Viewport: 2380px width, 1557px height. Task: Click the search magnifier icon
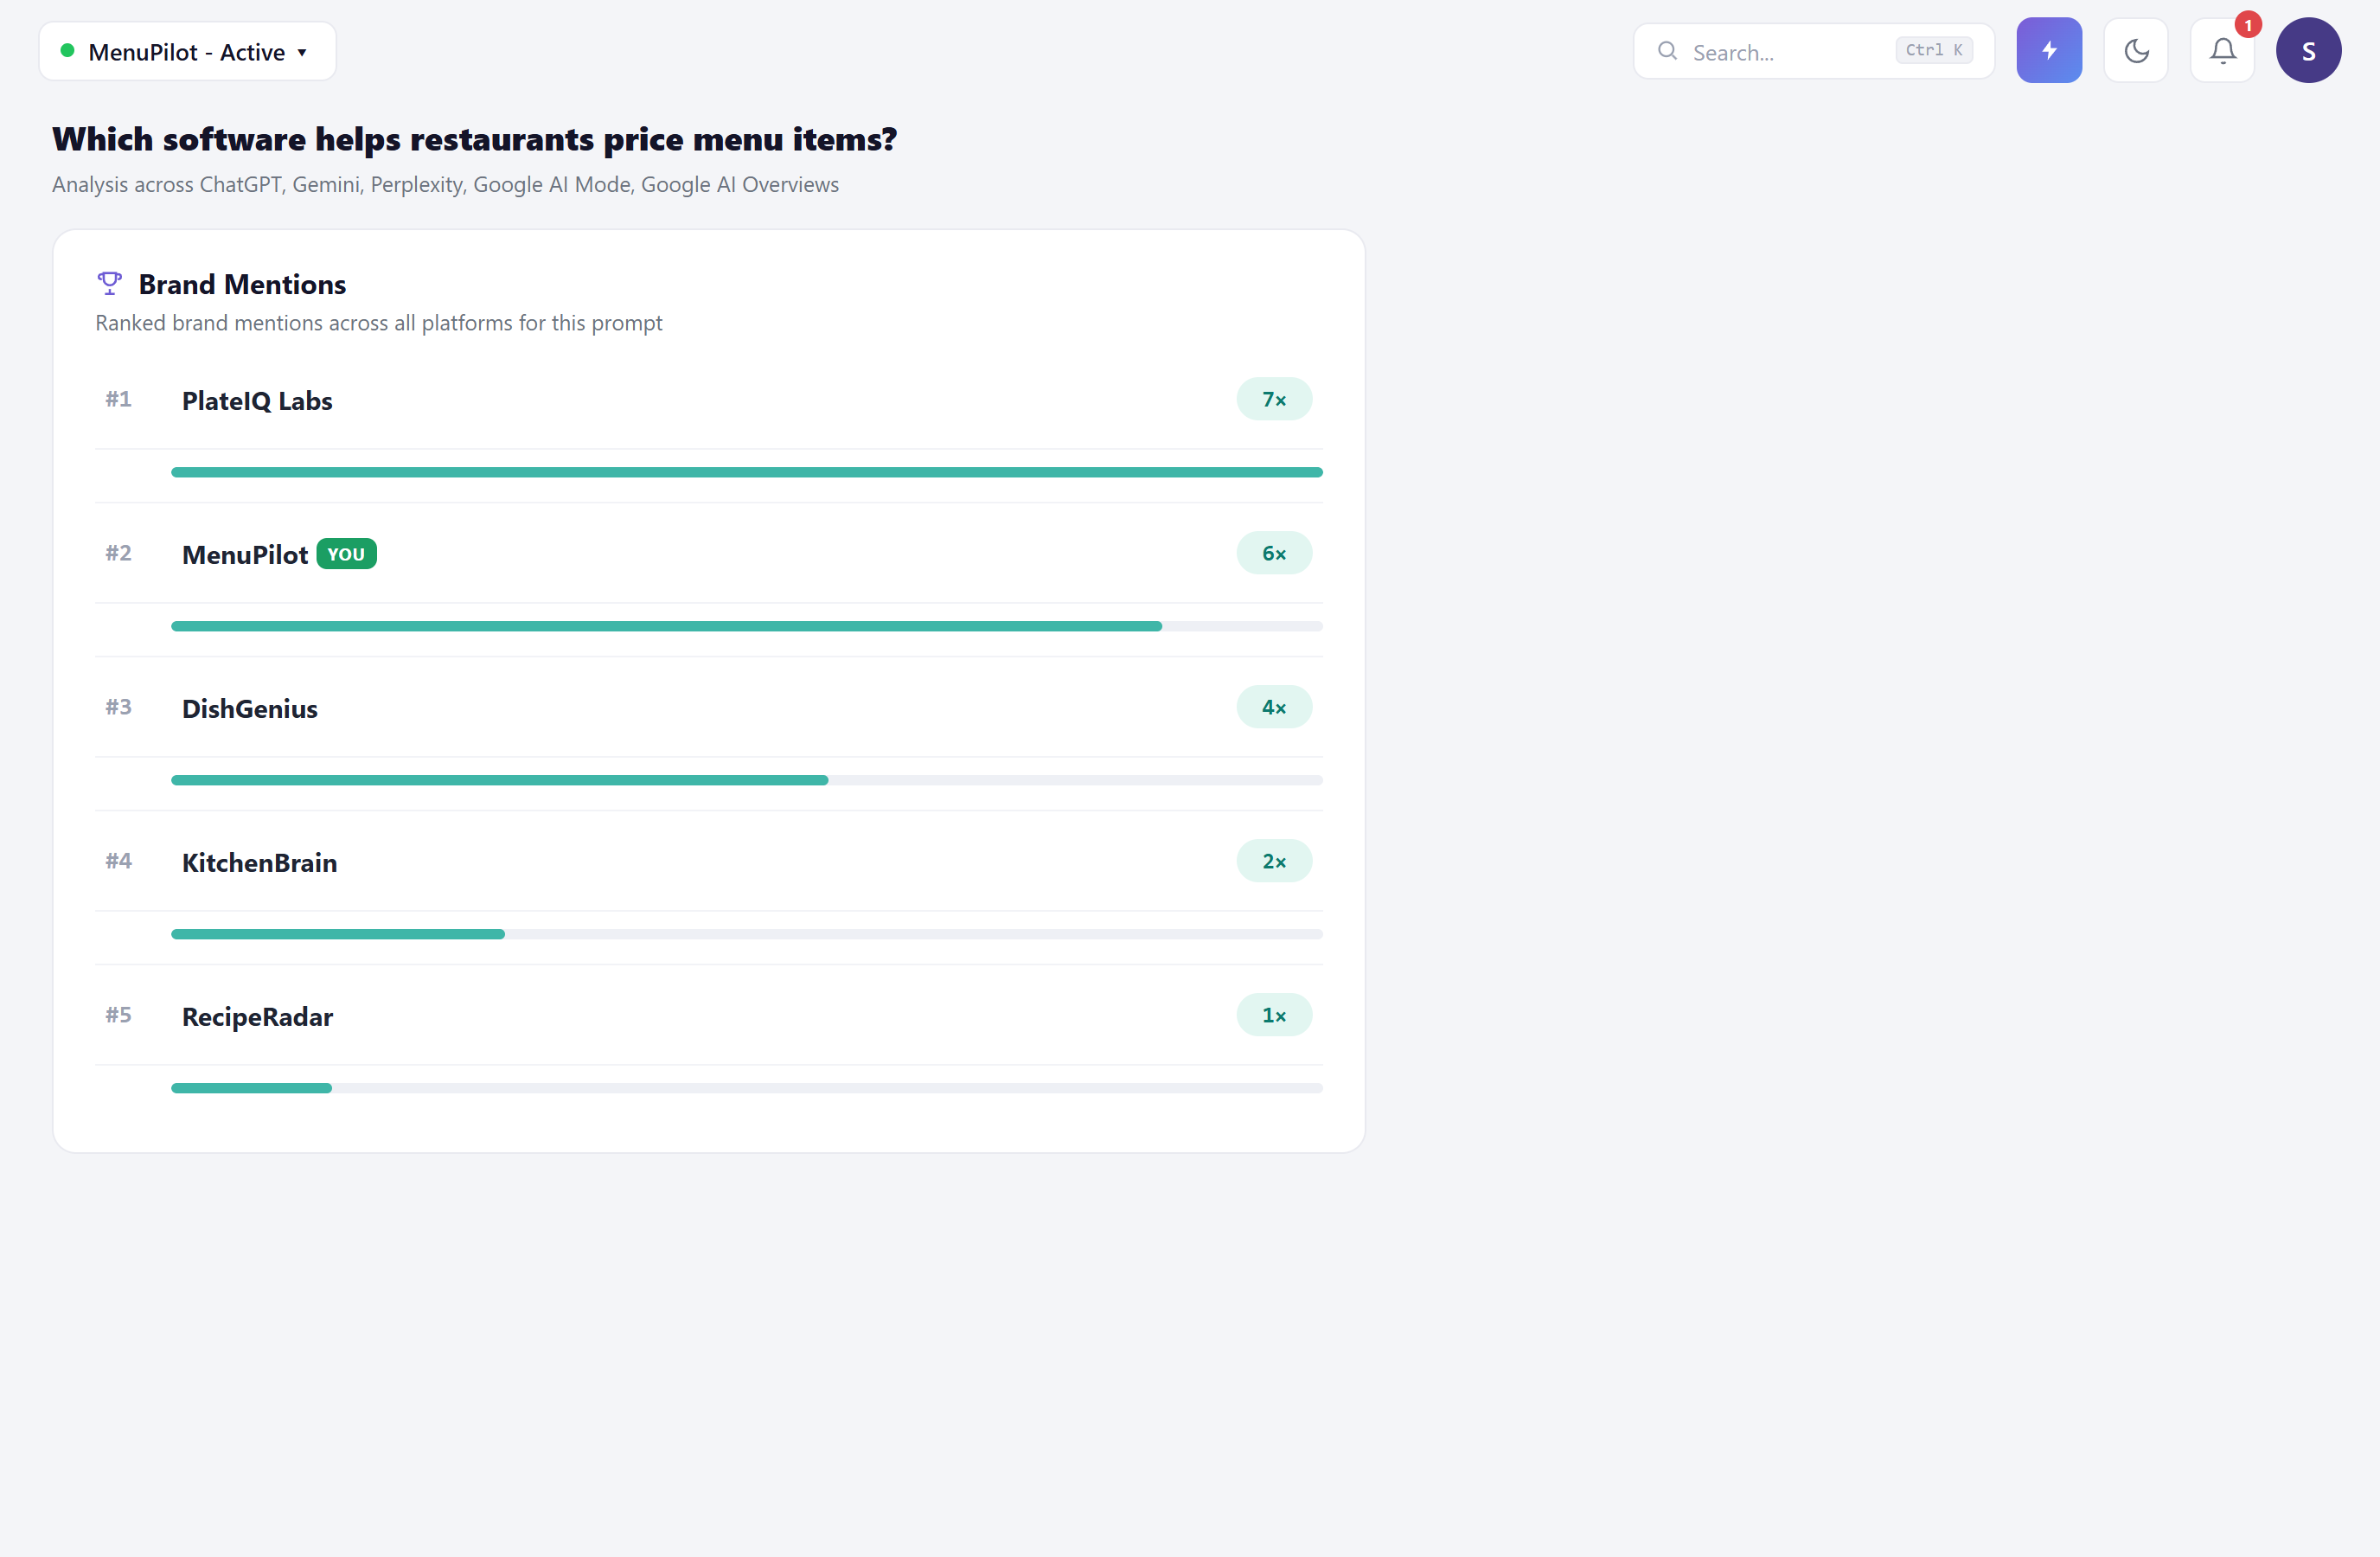pyautogui.click(x=1667, y=51)
